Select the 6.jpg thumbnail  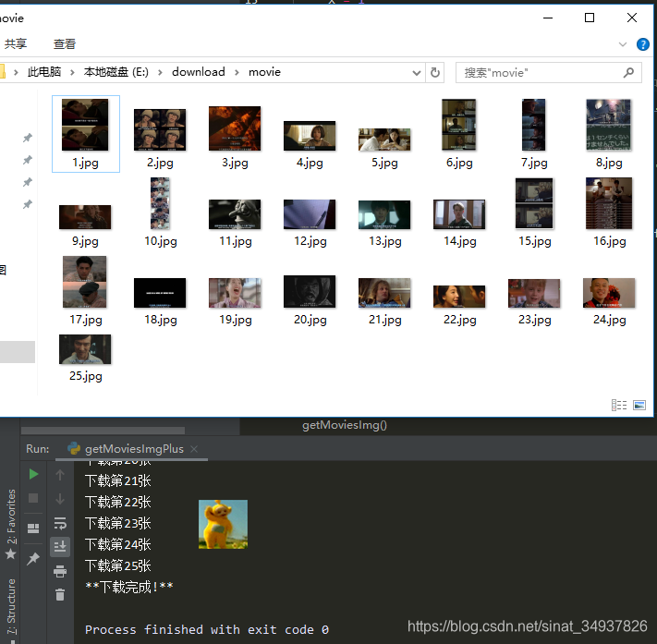point(459,125)
